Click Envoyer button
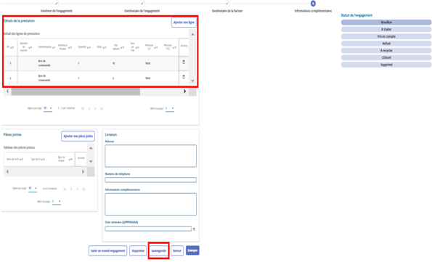Image resolution: width=432 pixels, height=262 pixels. click(192, 250)
